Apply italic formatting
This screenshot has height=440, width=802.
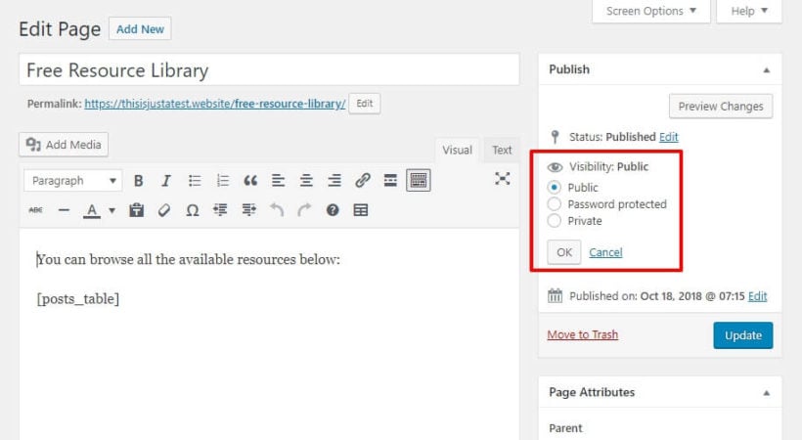click(165, 181)
